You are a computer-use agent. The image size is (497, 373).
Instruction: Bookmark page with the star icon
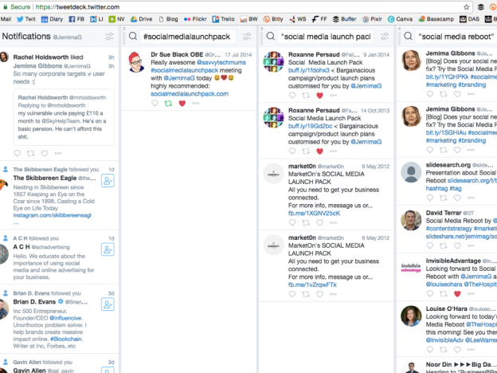pyautogui.click(x=466, y=7)
